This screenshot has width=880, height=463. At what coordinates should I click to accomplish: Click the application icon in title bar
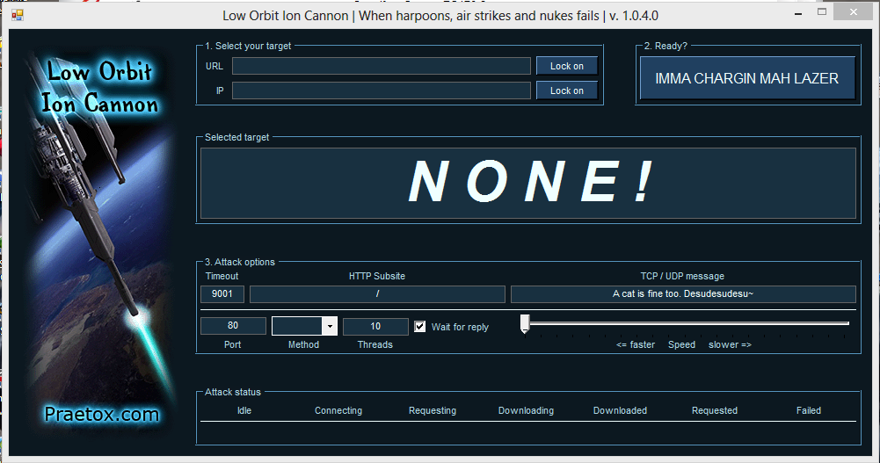coord(18,15)
